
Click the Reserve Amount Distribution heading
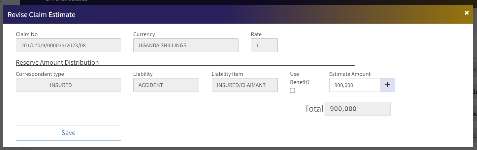[57, 62]
